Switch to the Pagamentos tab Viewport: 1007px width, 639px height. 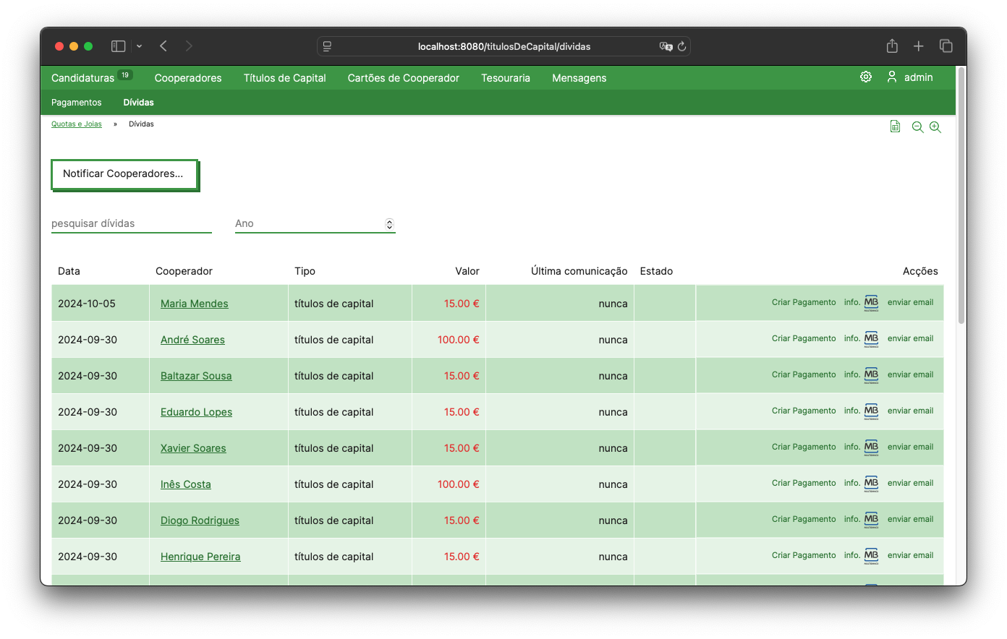[x=77, y=103]
